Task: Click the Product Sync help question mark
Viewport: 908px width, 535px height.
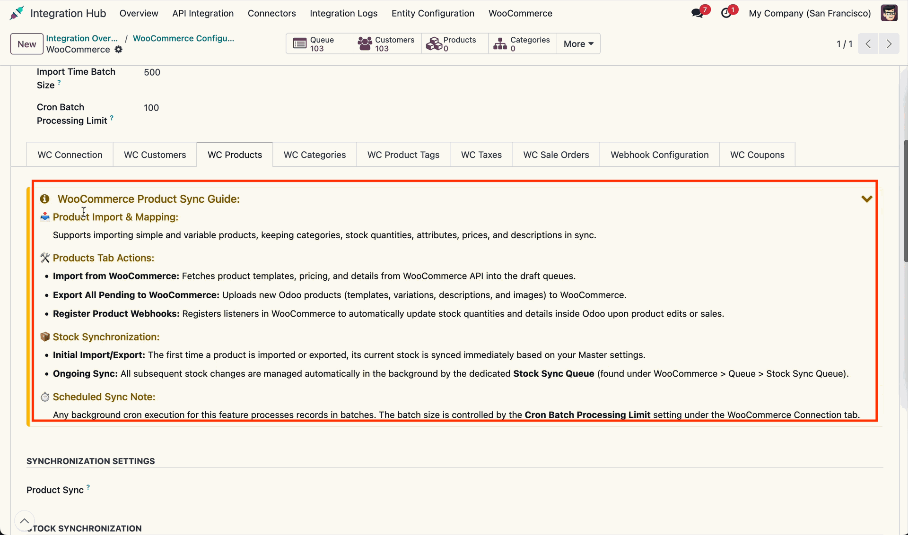Action: pos(88,487)
